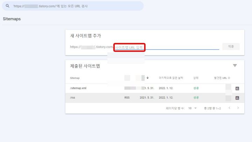Select the 발견된 URL 수 column header
252x142 pixels.
click(x=222, y=78)
